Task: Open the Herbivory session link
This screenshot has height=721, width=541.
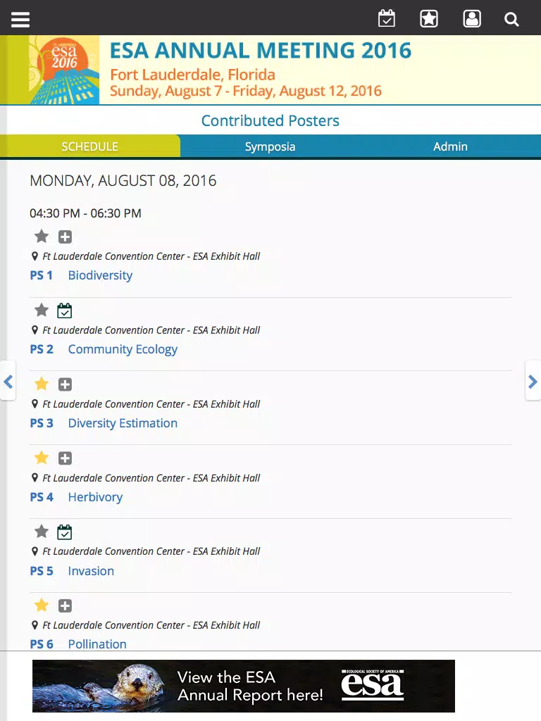Action: point(95,497)
